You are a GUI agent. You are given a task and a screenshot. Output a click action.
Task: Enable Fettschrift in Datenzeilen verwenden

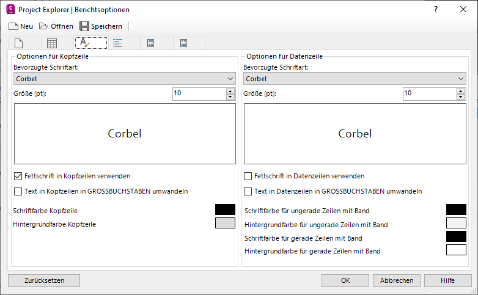248,176
